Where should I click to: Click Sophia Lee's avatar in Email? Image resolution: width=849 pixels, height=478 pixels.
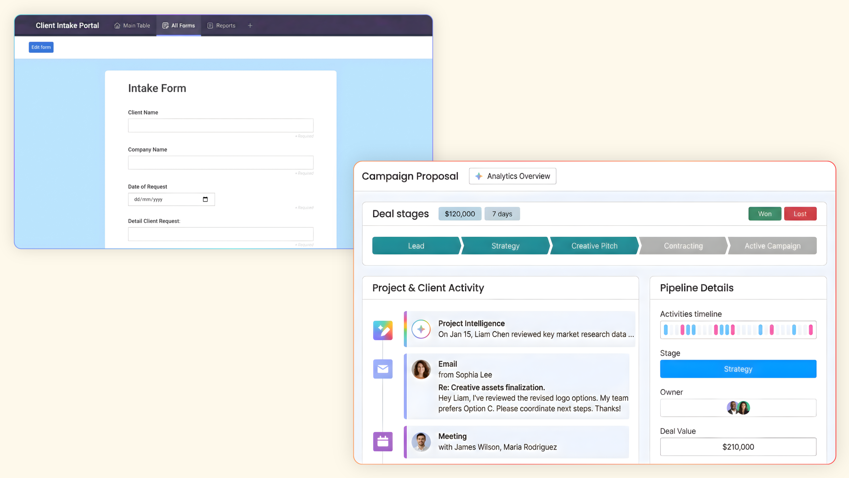[x=421, y=369]
